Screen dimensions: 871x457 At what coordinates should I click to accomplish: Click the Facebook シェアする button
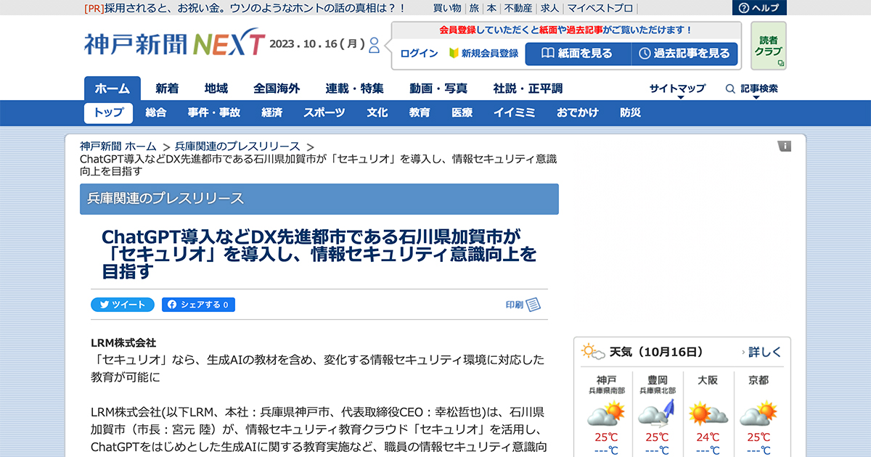point(198,305)
